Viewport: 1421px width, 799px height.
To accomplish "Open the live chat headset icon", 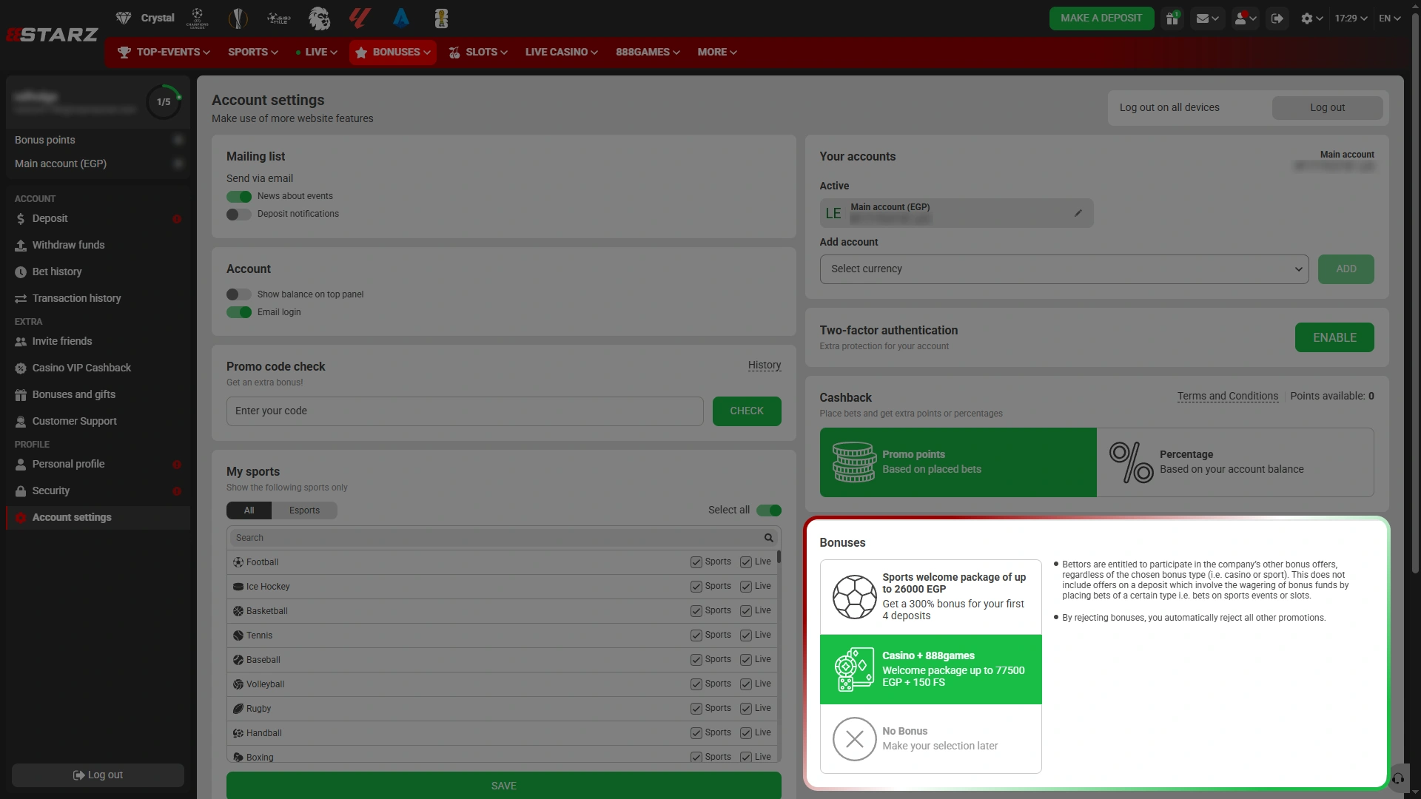I will click(x=1398, y=778).
